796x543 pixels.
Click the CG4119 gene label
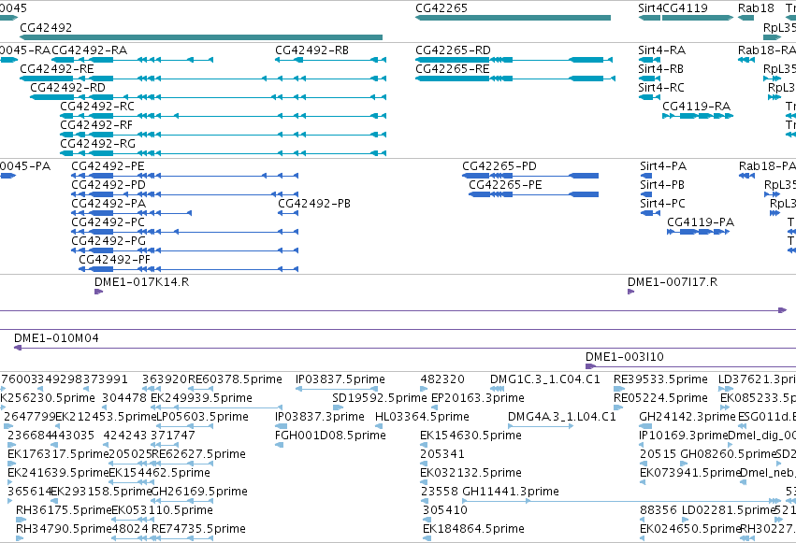pos(686,8)
